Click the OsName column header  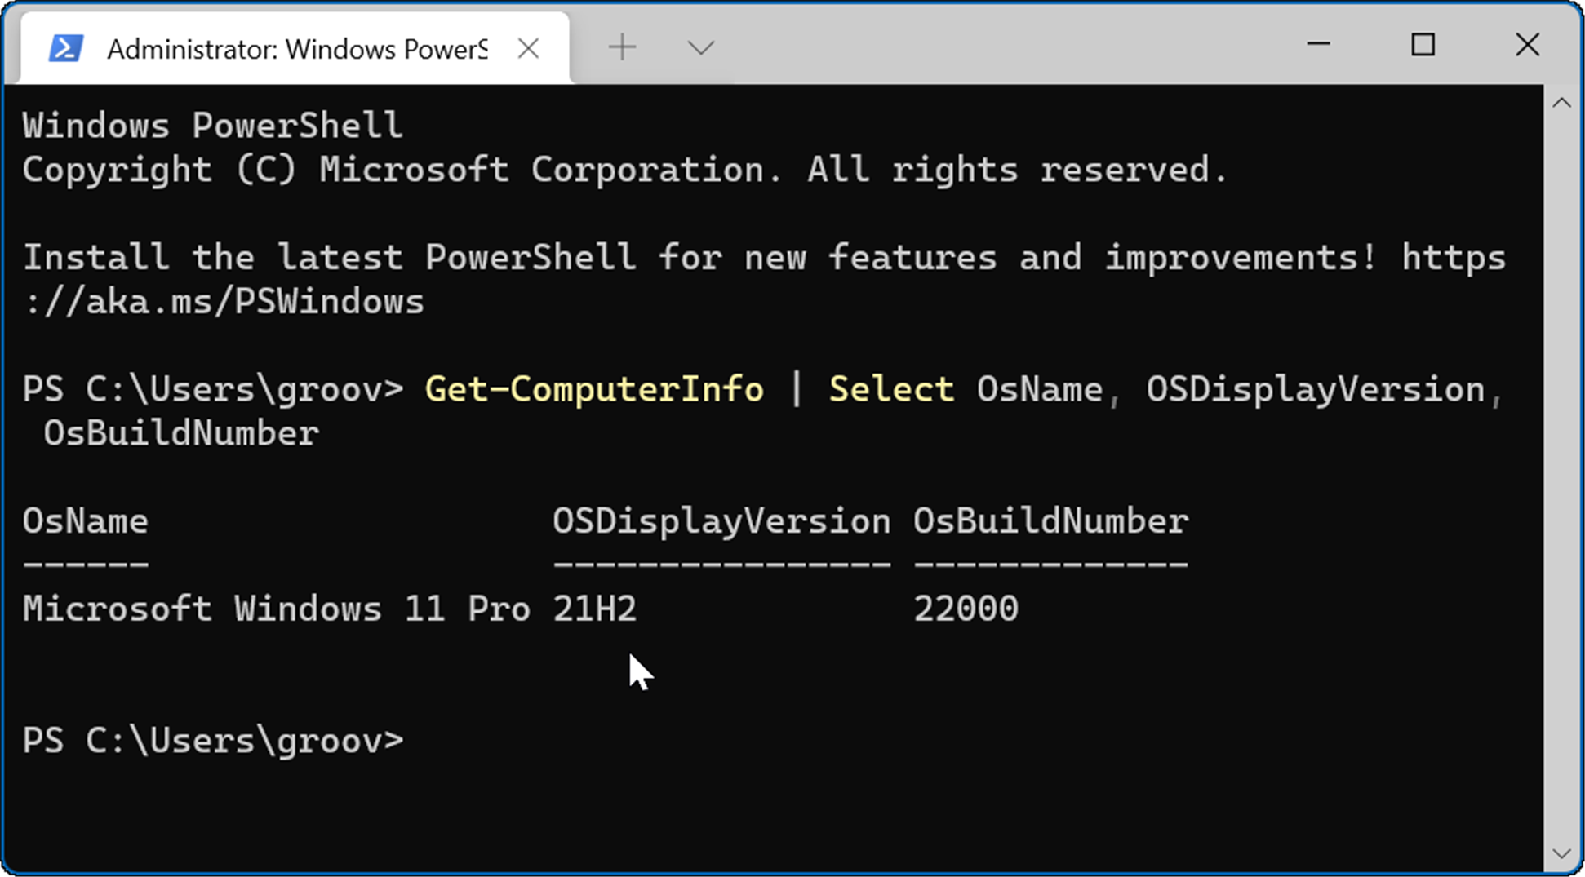click(85, 520)
